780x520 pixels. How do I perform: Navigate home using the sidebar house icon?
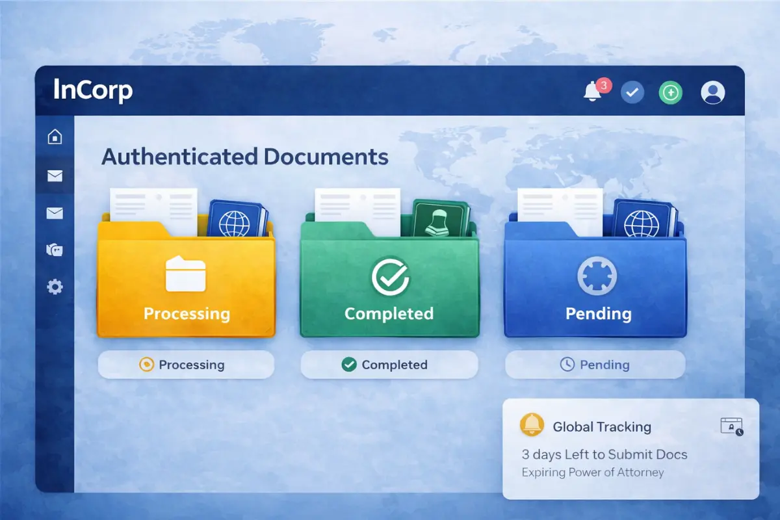click(x=55, y=136)
